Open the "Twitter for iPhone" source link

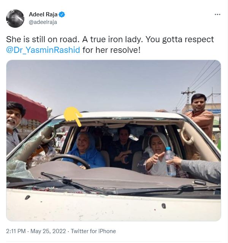(x=93, y=231)
